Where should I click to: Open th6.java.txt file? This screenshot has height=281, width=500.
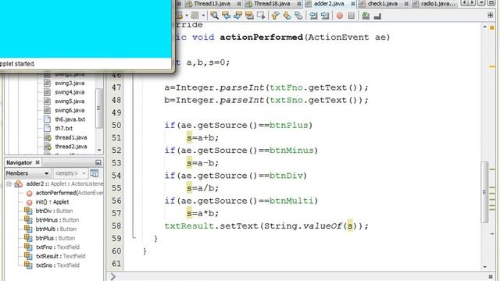[70, 119]
